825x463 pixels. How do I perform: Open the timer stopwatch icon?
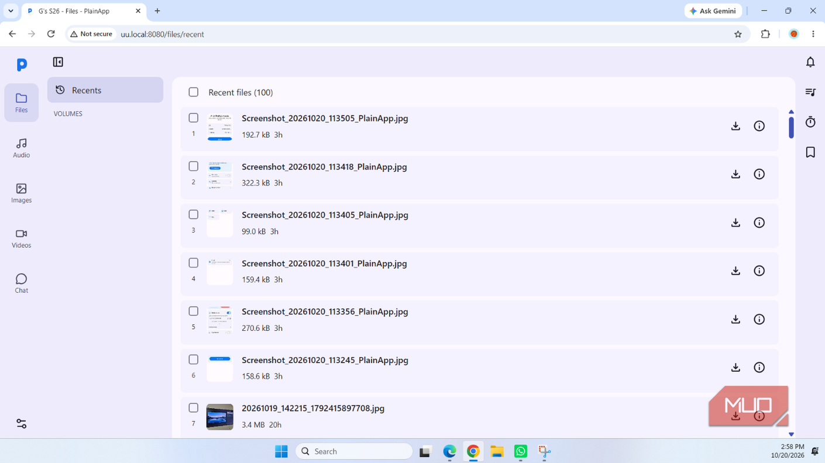(x=810, y=122)
